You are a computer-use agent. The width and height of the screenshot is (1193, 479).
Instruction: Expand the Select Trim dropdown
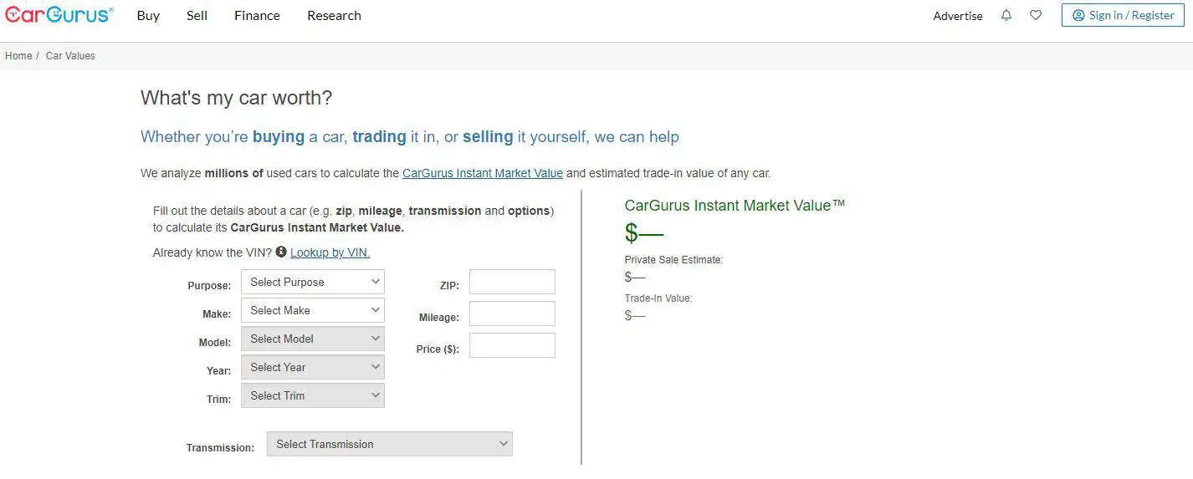click(x=313, y=395)
